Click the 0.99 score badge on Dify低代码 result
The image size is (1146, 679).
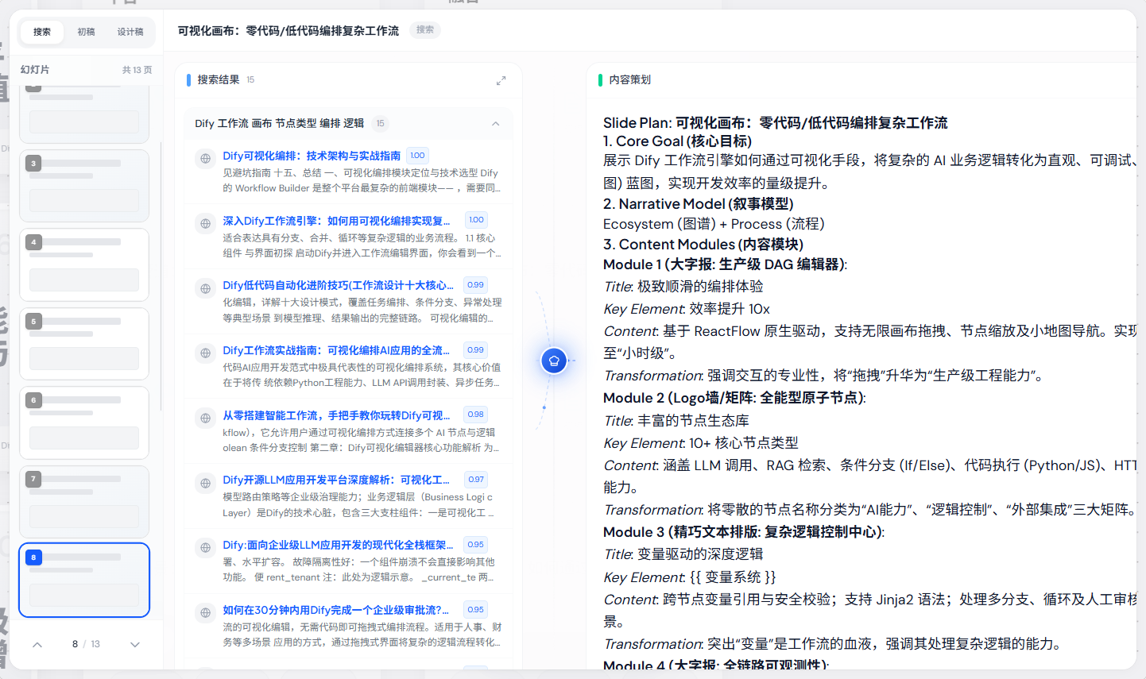[475, 285]
